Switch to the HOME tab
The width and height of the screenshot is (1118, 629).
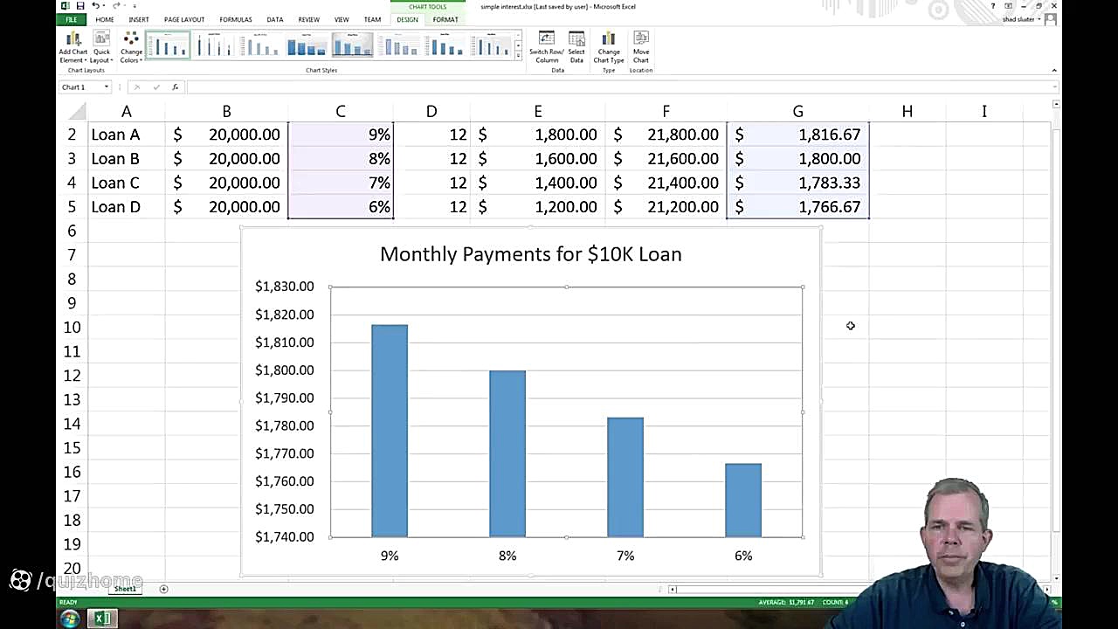(x=105, y=19)
